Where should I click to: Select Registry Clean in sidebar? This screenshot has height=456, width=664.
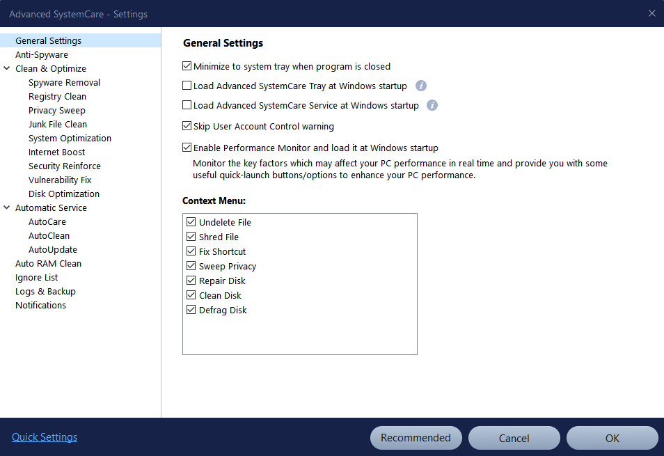point(57,96)
